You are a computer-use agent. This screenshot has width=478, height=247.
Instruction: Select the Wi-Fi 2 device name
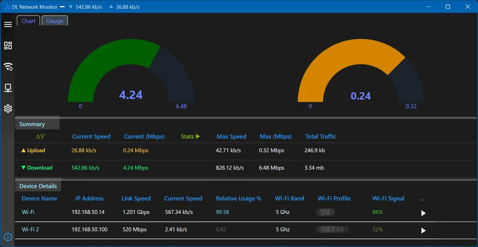30,229
